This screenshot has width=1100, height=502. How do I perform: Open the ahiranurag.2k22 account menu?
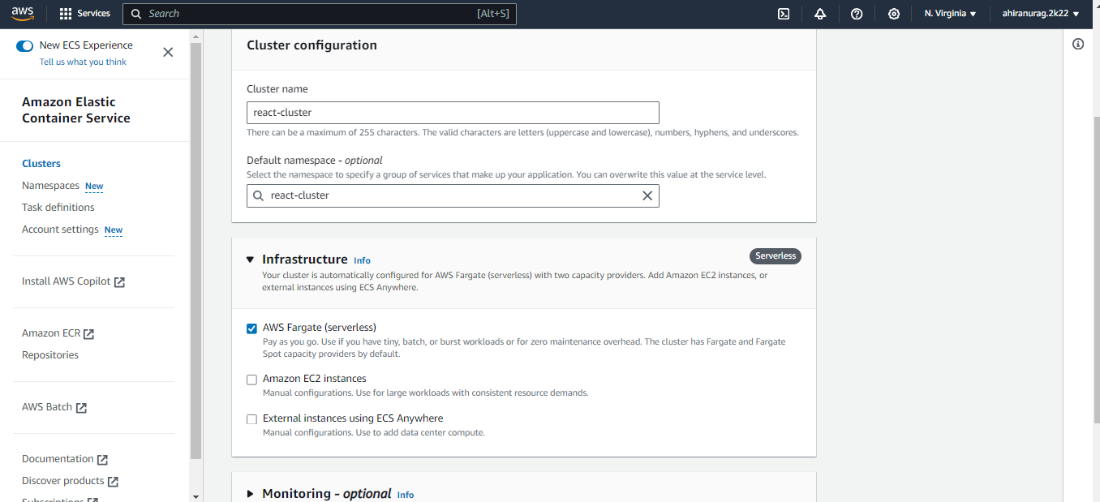(x=1040, y=14)
